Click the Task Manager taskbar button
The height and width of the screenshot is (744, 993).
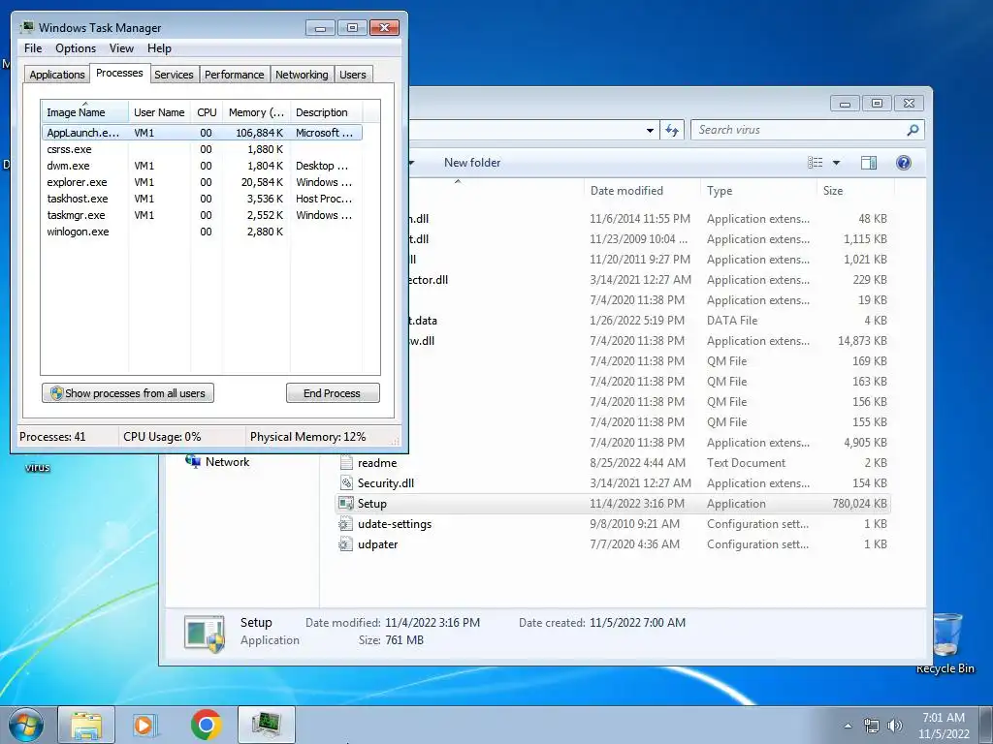tap(267, 725)
